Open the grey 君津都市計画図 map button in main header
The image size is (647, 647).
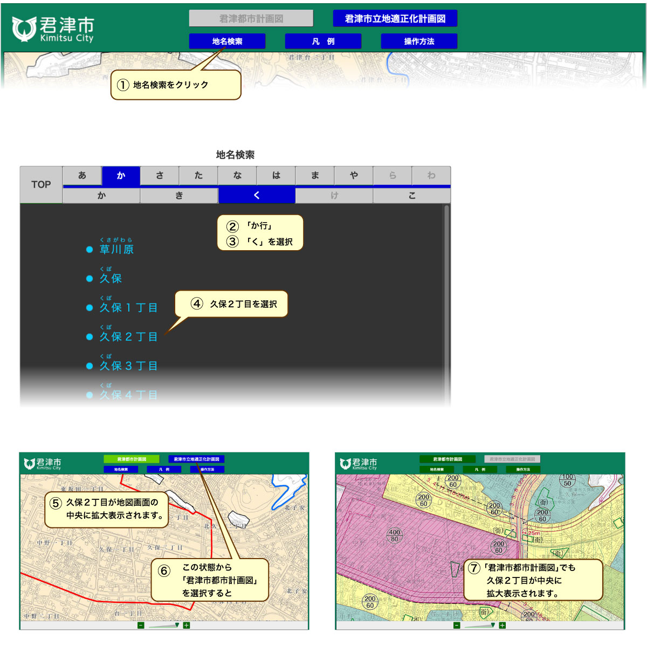point(251,18)
